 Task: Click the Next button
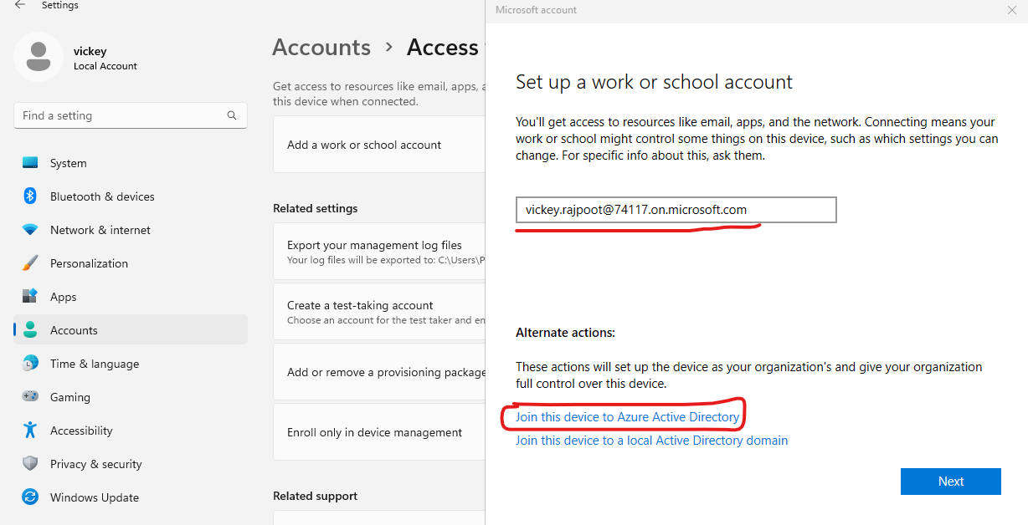click(951, 482)
